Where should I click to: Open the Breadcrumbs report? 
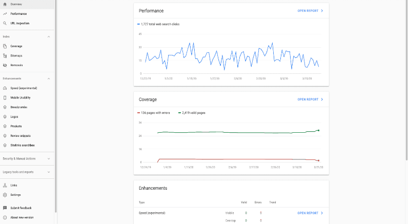pyautogui.click(x=18, y=107)
